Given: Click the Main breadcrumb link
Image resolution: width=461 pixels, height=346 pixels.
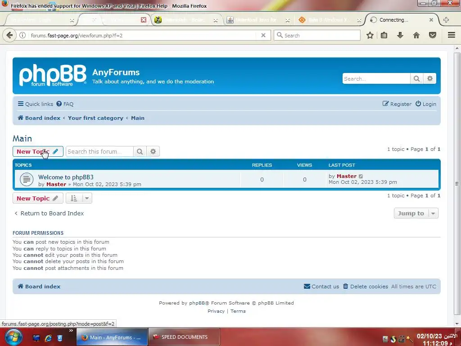Looking at the screenshot, I should [x=138, y=118].
